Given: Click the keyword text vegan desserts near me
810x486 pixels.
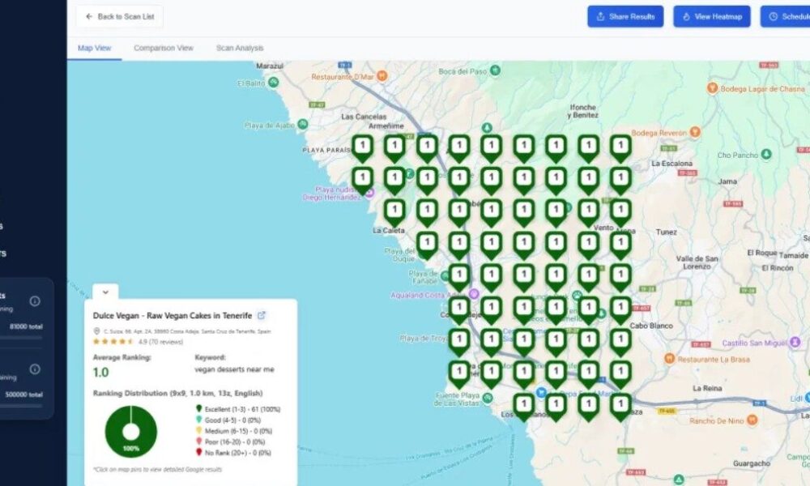Looking at the screenshot, I should pyautogui.click(x=234, y=369).
